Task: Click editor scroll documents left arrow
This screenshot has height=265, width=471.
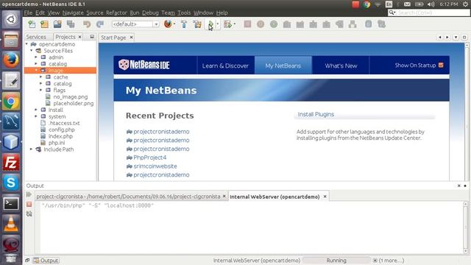Action: pos(440,38)
